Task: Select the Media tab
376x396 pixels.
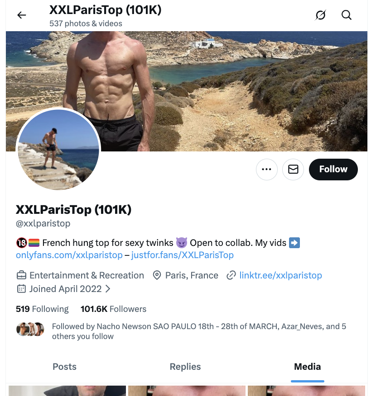Action: coord(307,367)
